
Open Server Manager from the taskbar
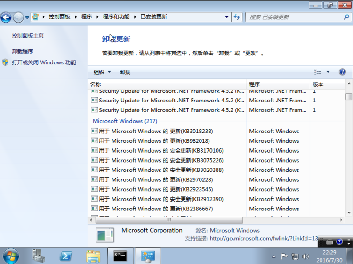pyautogui.click(x=38, y=256)
